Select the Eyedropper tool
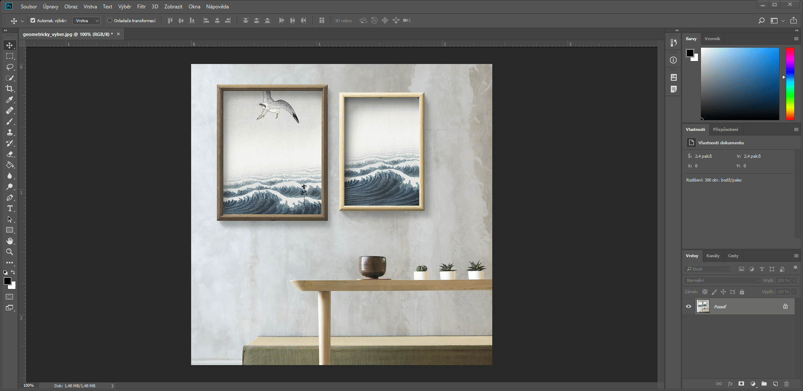 (9, 100)
